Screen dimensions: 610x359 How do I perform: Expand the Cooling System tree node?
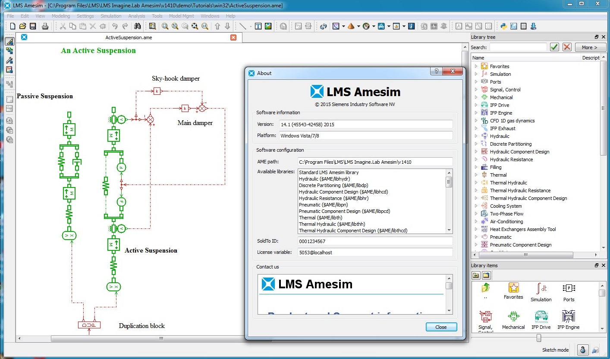point(476,206)
